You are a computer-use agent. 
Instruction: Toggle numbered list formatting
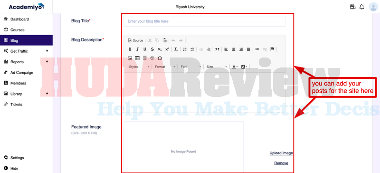(185, 49)
